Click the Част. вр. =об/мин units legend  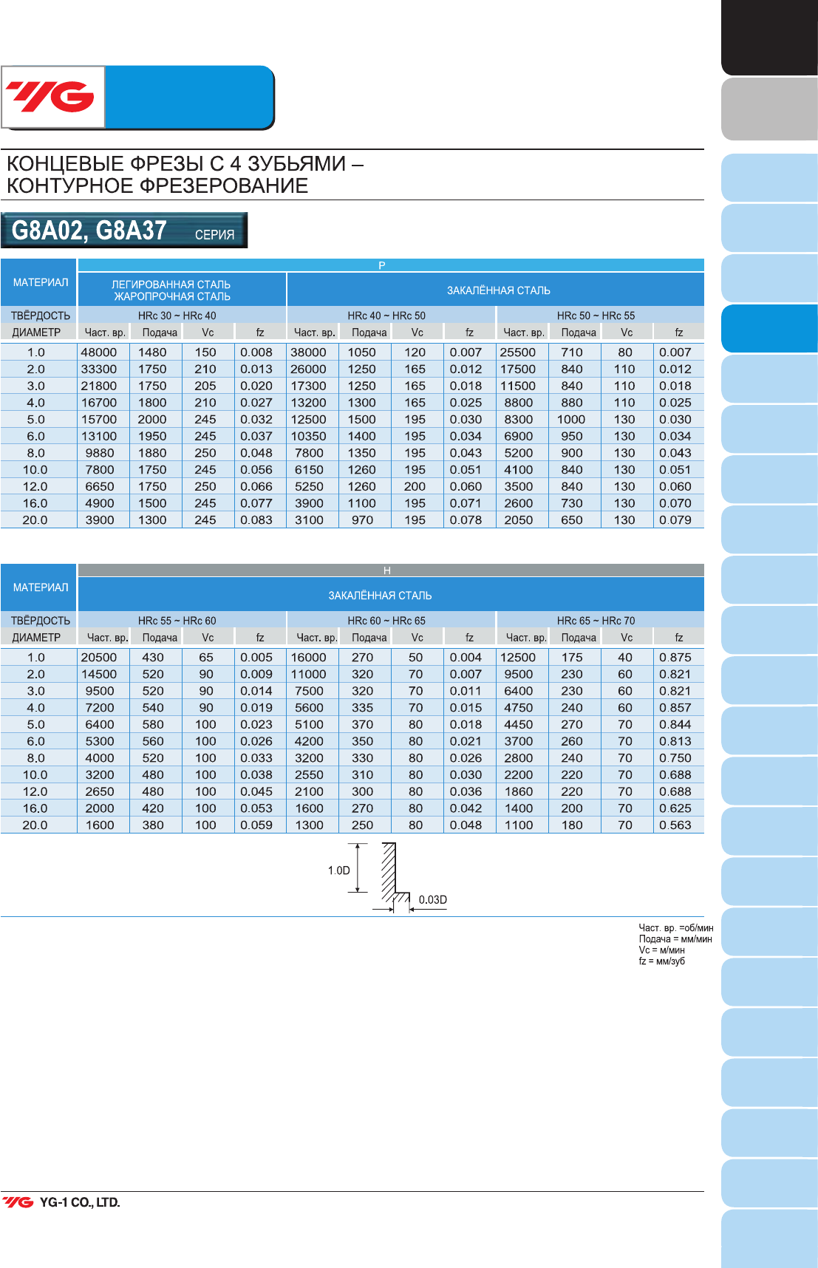[676, 928]
